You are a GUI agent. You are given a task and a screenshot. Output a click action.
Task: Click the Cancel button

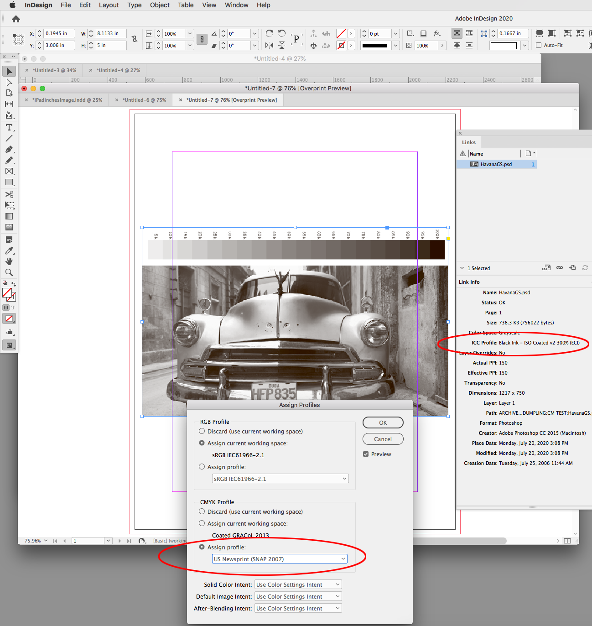click(383, 438)
